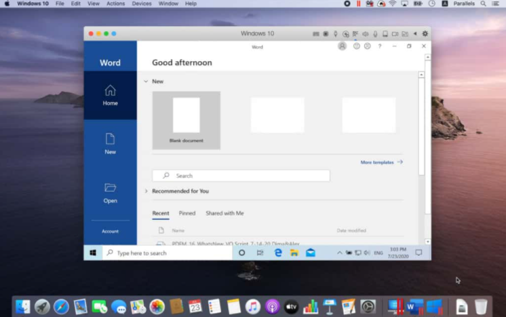Open Windows notification center icon
The height and width of the screenshot is (317, 506).
click(419, 253)
